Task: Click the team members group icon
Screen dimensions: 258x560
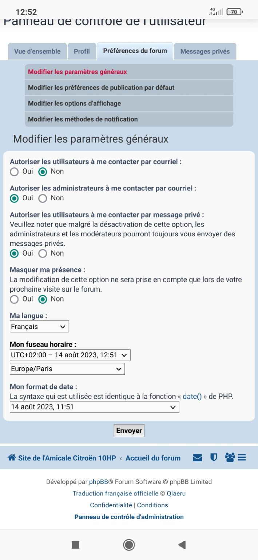Action: pos(230,458)
